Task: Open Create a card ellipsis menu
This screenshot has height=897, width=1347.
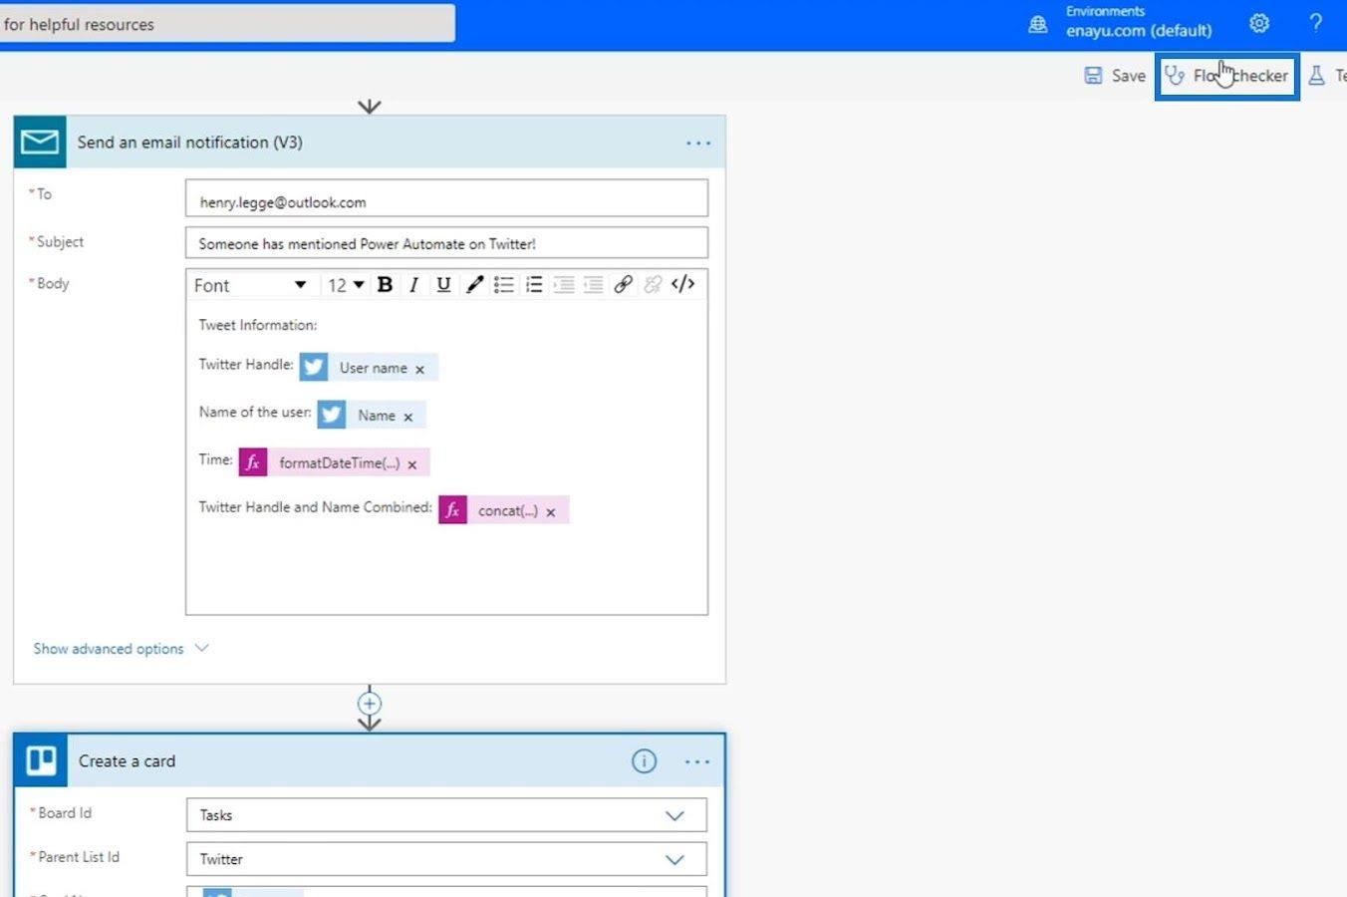Action: click(x=697, y=761)
